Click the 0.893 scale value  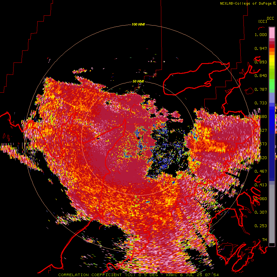point(261,62)
